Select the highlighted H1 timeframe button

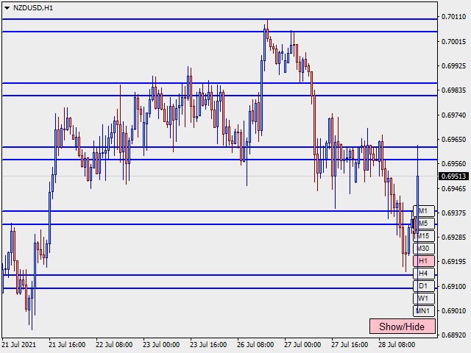[424, 261]
